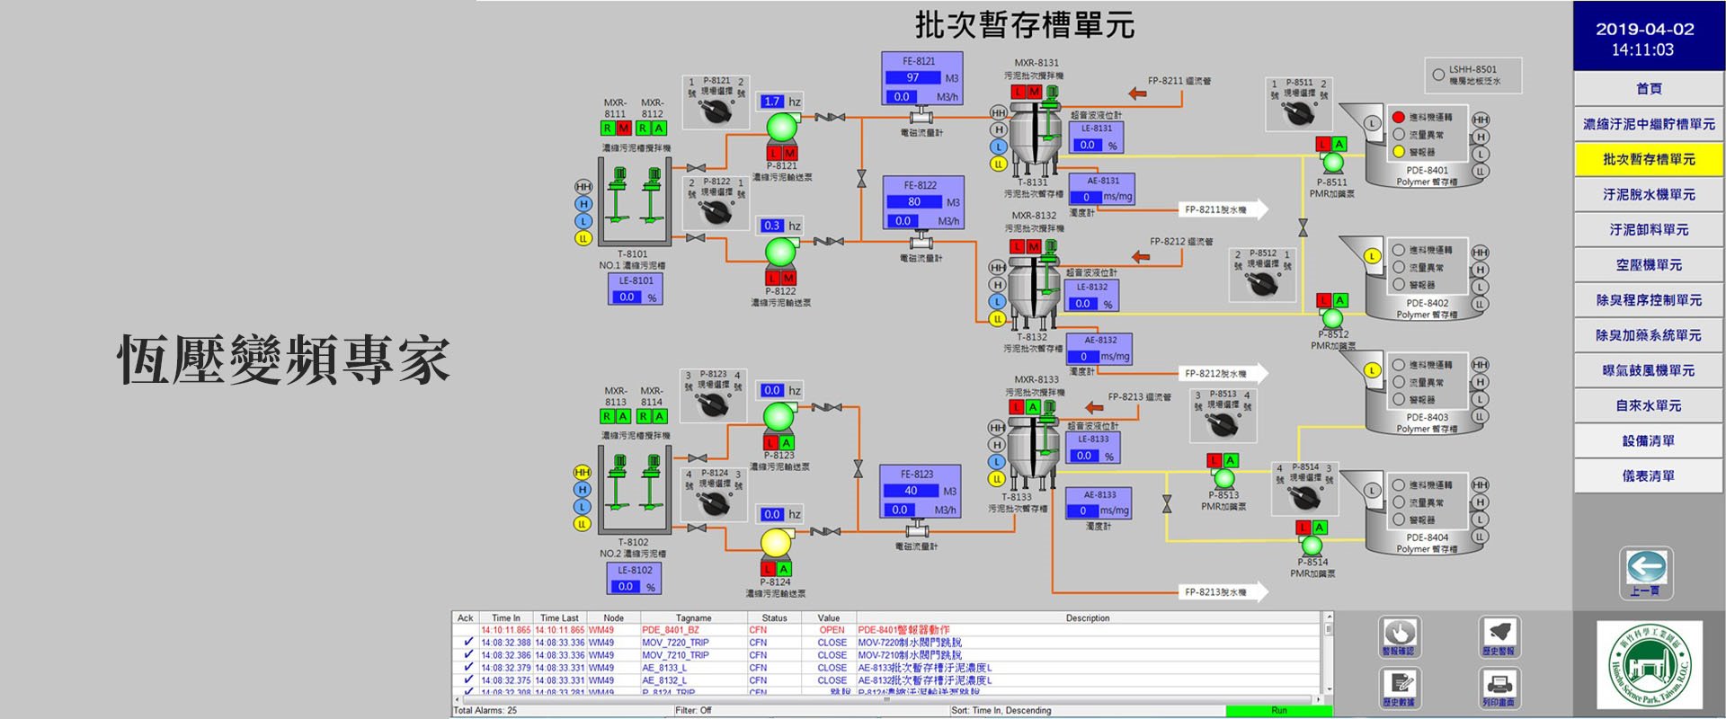Image resolution: width=1726 pixels, height=719 pixels.
Task: Open 首頁 home page
Action: [x=1649, y=89]
